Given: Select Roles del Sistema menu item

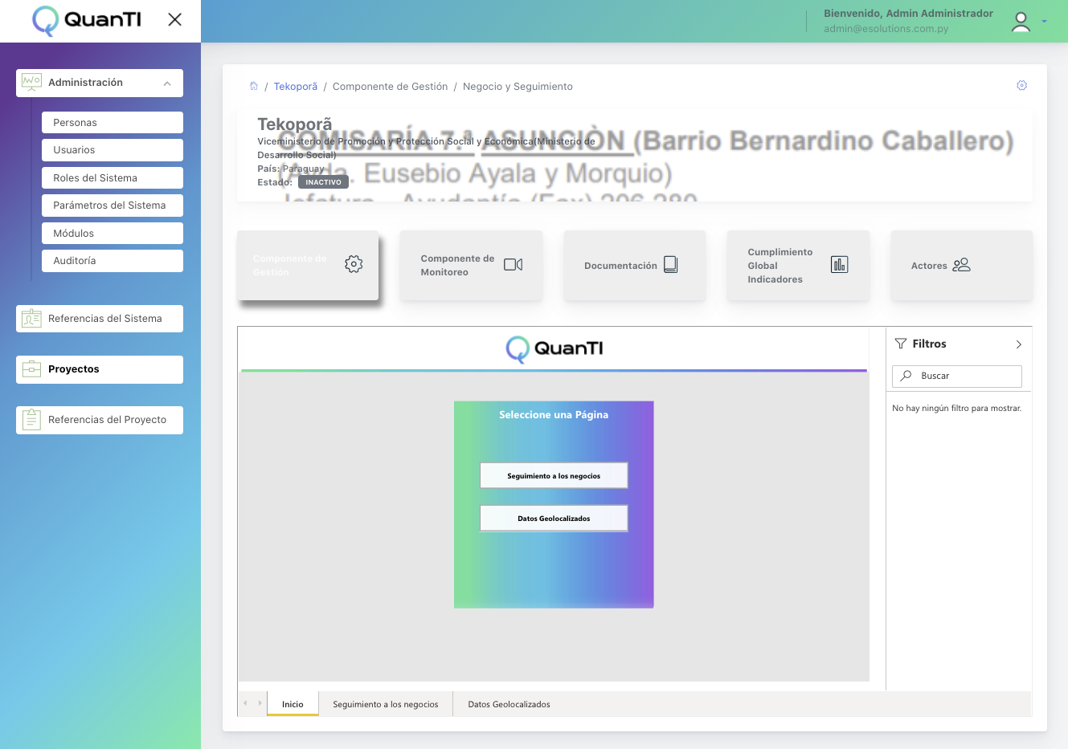Looking at the screenshot, I should click(113, 178).
